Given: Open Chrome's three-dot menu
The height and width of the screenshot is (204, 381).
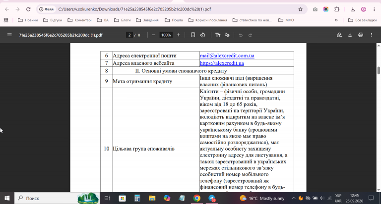Looking at the screenshot, I should (374, 9).
